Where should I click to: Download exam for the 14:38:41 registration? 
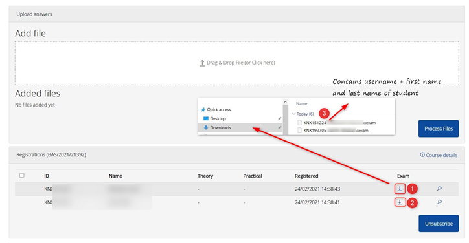(400, 202)
